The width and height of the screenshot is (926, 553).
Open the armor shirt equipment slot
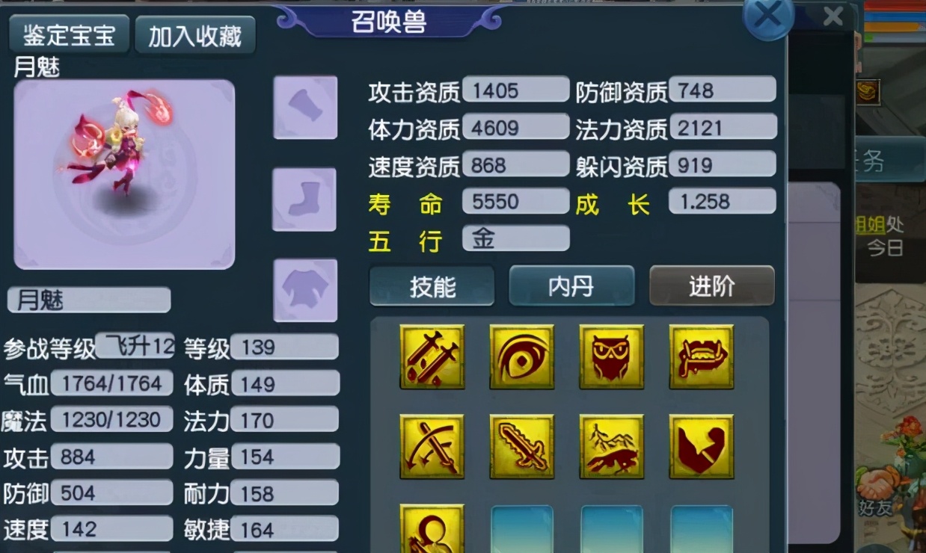[305, 291]
